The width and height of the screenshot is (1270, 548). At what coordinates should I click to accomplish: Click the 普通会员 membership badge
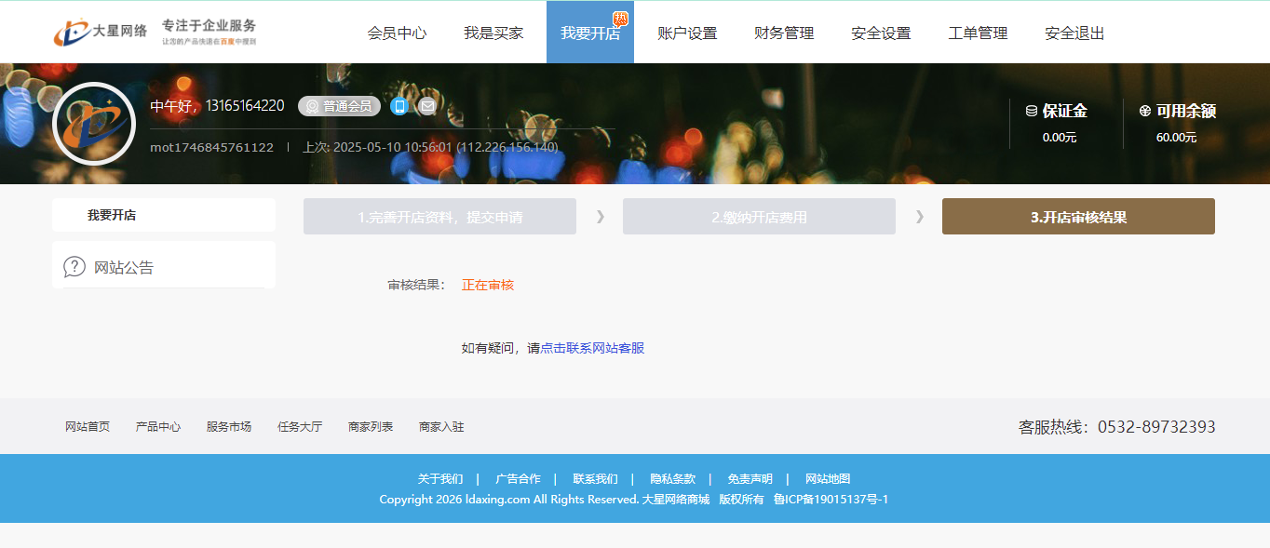[339, 106]
